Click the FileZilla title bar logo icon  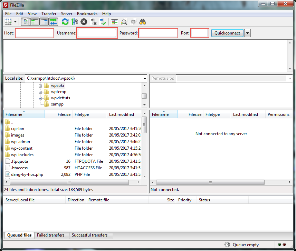(x=6, y=5)
